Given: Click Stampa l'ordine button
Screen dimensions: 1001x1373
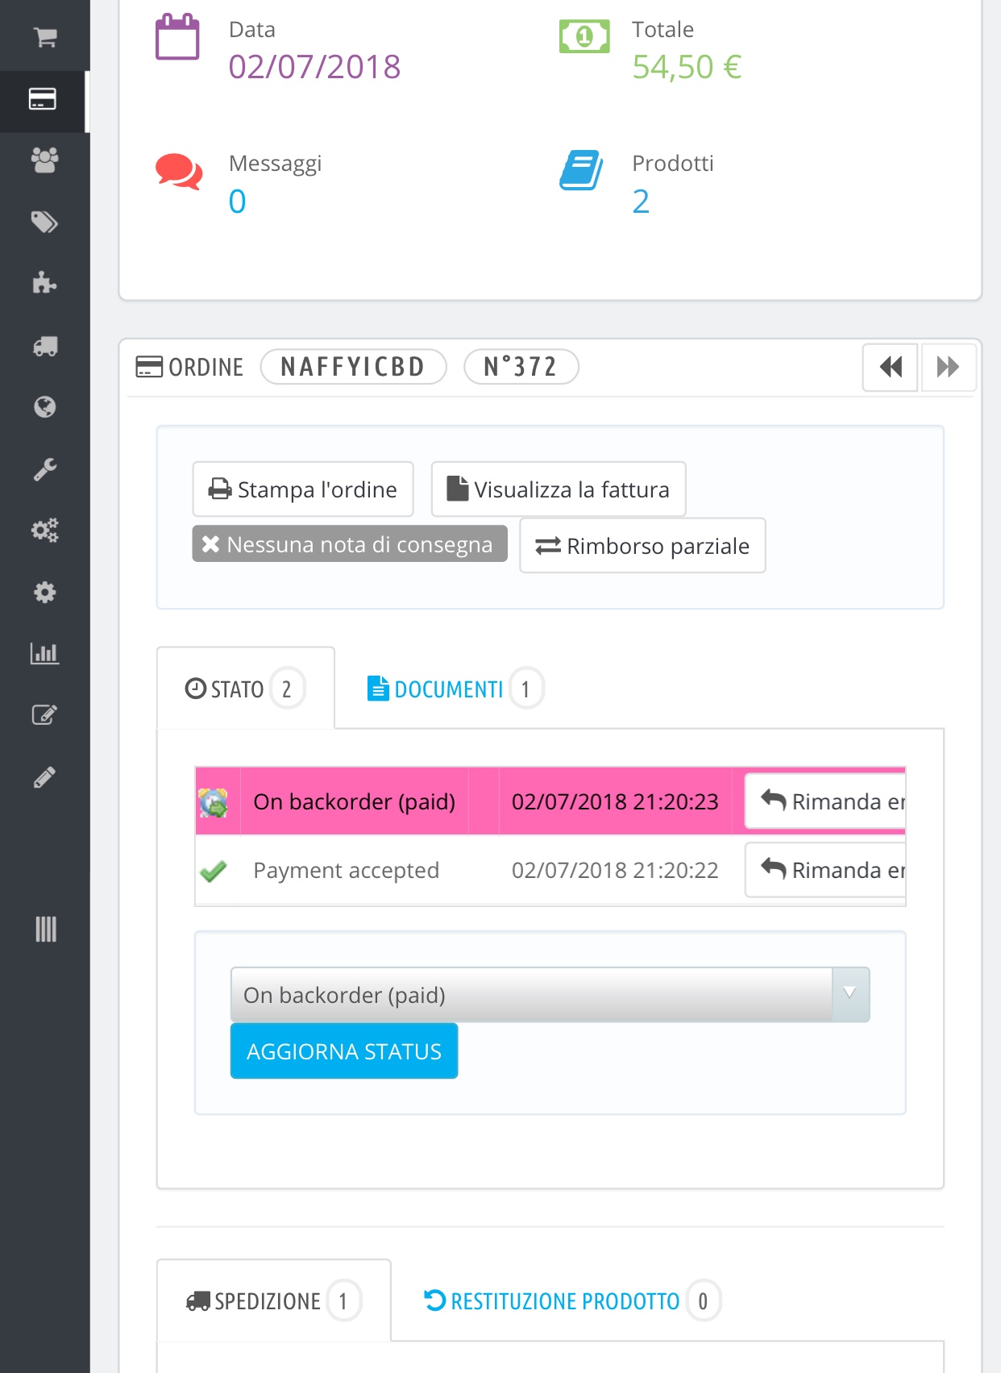Looking at the screenshot, I should pos(303,489).
